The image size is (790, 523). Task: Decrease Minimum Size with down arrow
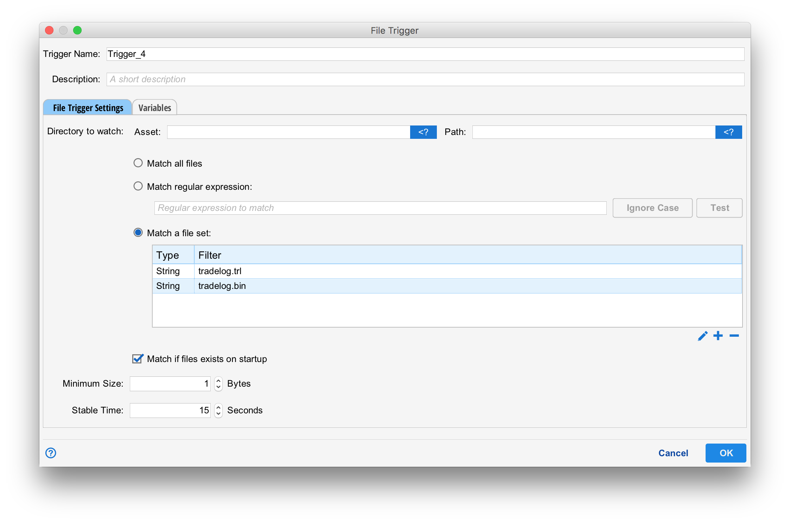click(218, 387)
